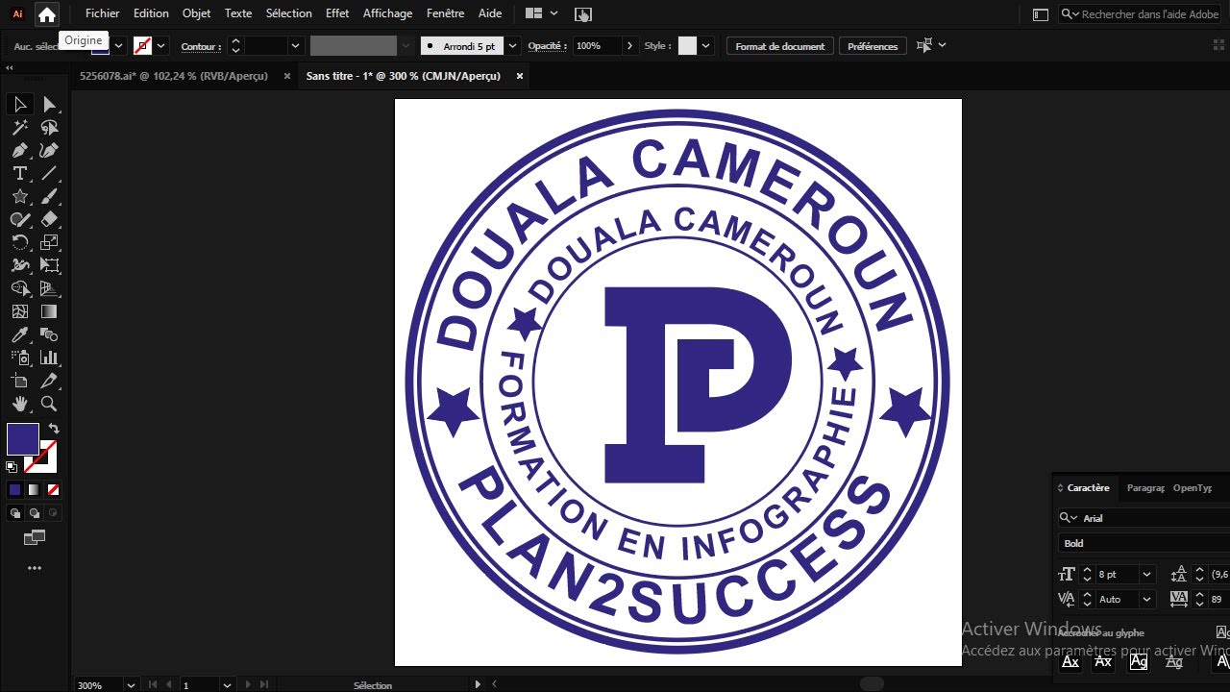Viewport: 1230px width, 692px height.
Task: Choose the Hand tool
Action: [19, 404]
